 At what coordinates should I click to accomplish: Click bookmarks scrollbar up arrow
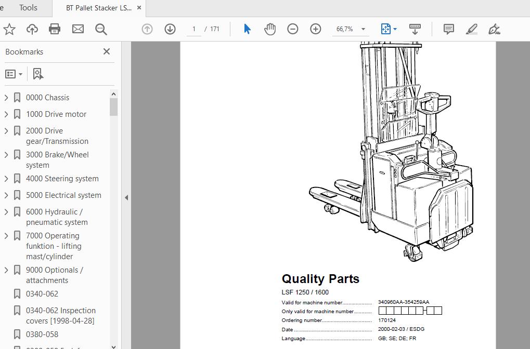pyautogui.click(x=113, y=94)
